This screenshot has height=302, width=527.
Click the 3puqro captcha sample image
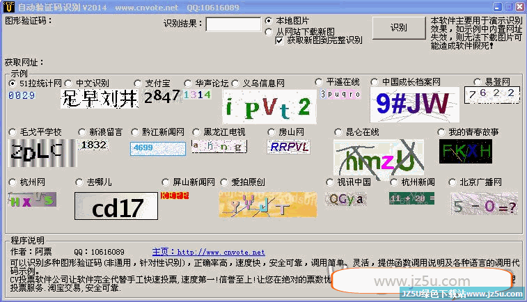[x=340, y=94]
